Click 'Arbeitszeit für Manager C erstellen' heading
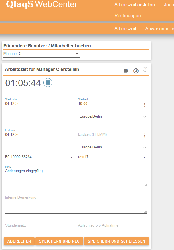Image resolution: width=174 pixels, height=250 pixels. click(x=42, y=70)
